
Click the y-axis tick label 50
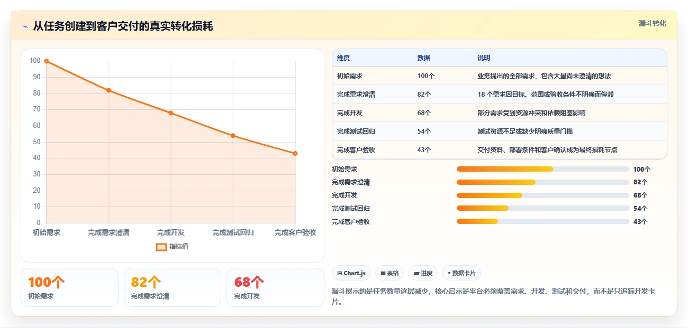37,142
